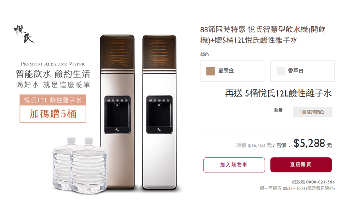
Task: Click the 悅氏 calligraphy logo
Action: (x=24, y=34)
